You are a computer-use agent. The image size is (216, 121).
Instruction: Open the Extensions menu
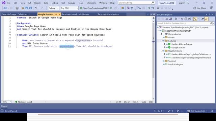pos(91,3)
